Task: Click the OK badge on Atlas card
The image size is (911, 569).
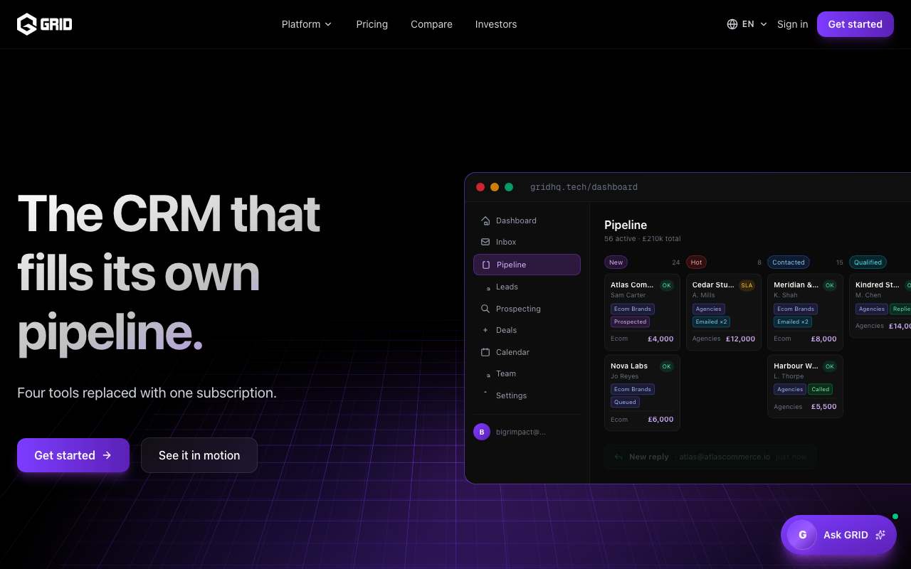Action: pyautogui.click(x=667, y=285)
